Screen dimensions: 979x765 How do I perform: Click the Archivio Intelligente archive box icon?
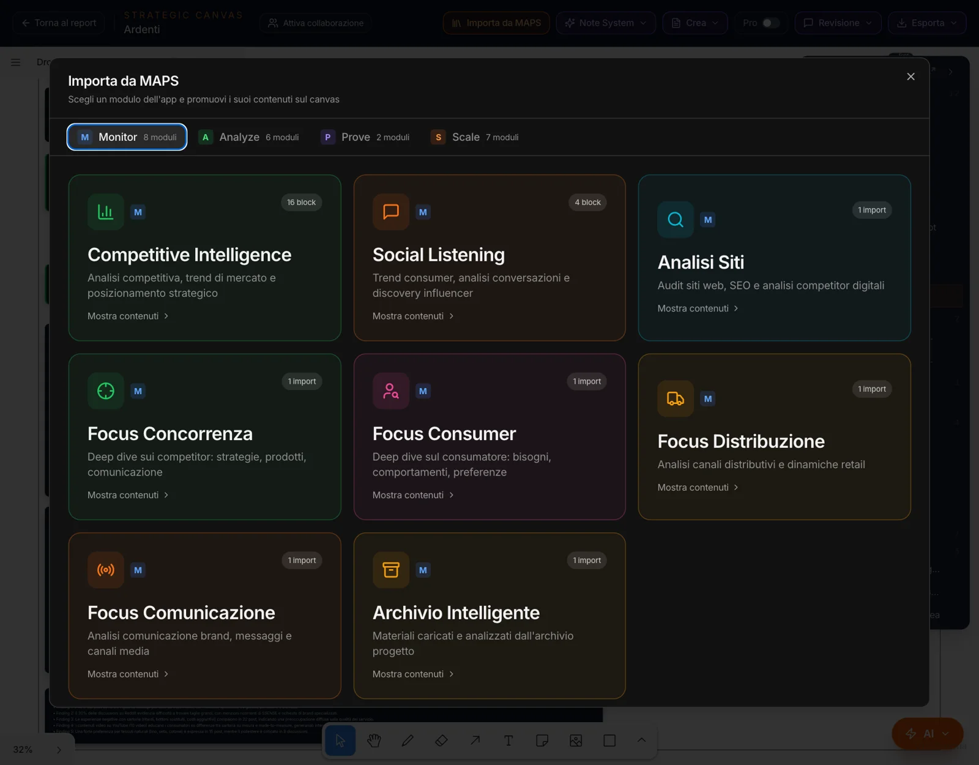[x=391, y=570]
